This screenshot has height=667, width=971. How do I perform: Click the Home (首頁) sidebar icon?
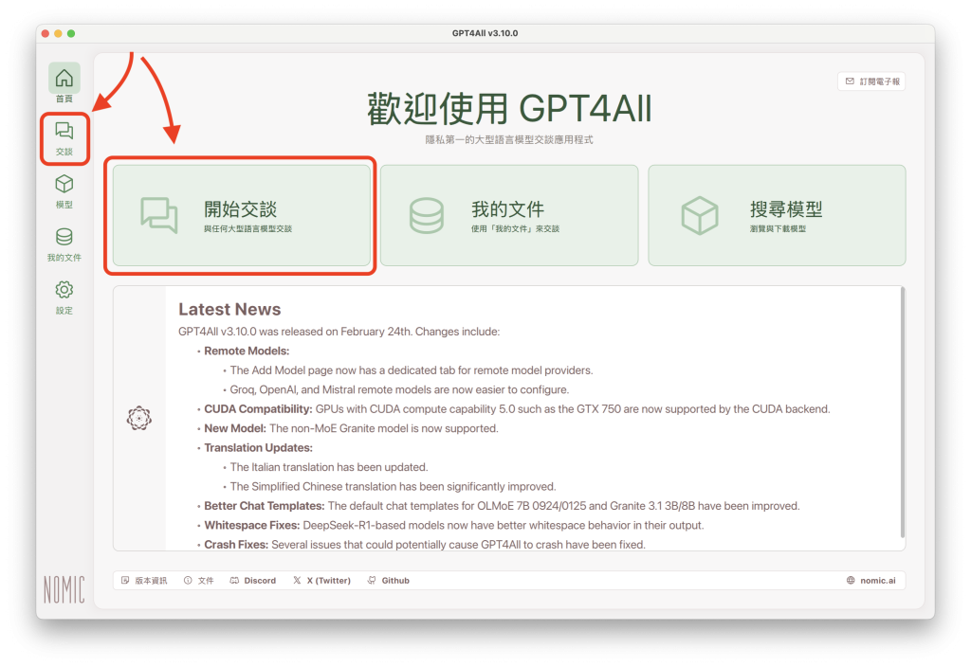(x=64, y=79)
